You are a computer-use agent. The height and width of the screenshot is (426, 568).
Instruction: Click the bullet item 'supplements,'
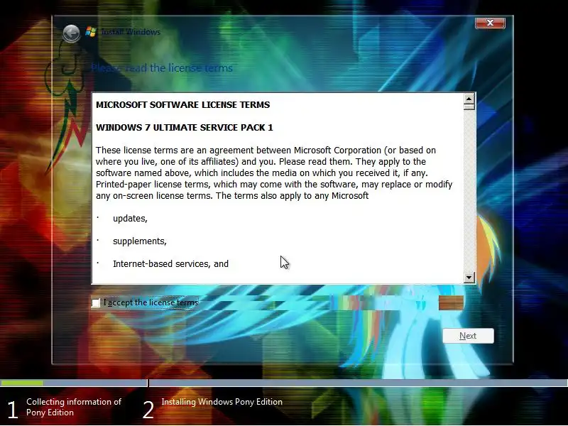pyautogui.click(x=140, y=241)
